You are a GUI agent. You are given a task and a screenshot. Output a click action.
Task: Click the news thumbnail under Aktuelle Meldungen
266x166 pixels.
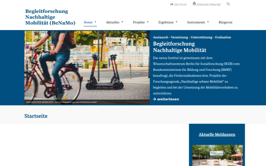point(218,155)
